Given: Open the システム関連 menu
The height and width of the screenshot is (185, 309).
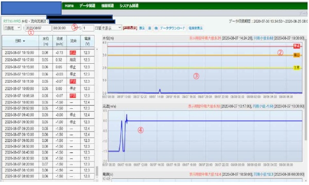Looking at the screenshot, I should pyautogui.click(x=129, y=6).
